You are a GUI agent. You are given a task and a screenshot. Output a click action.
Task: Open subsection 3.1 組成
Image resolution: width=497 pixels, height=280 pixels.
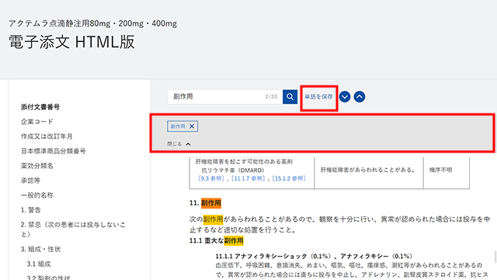[39, 264]
